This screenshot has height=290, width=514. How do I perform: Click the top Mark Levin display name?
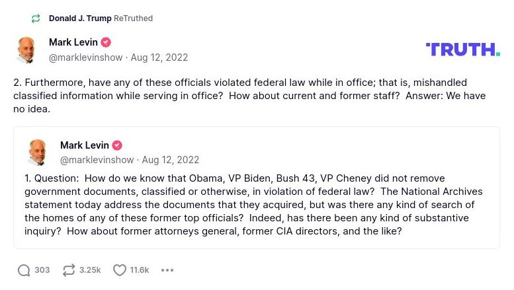[73, 42]
